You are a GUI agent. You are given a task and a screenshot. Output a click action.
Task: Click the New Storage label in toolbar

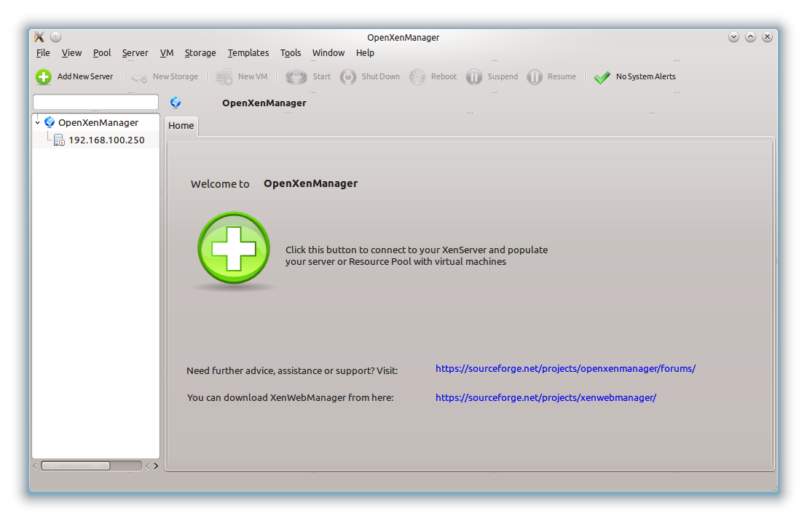[175, 76]
